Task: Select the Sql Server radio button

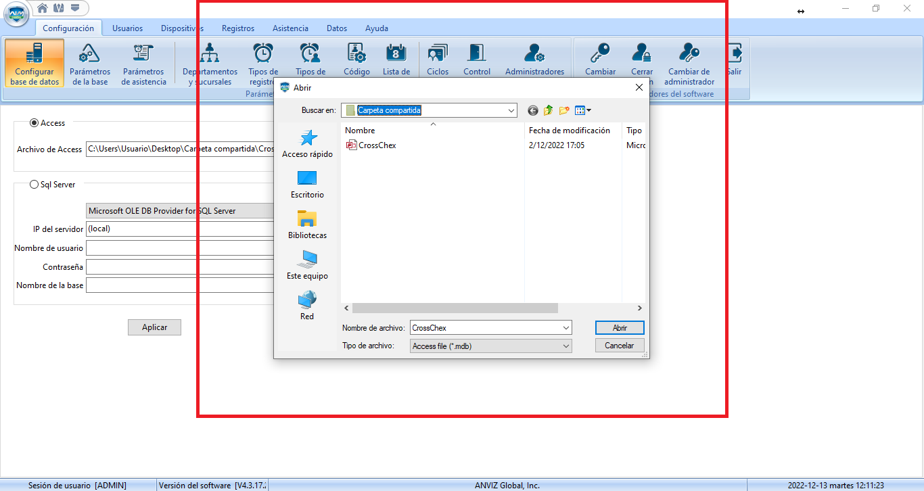Action: click(34, 184)
